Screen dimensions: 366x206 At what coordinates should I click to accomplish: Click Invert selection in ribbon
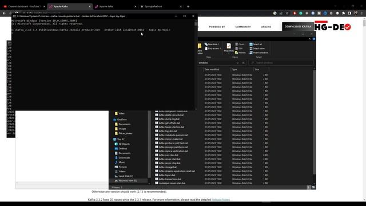point(258,53)
